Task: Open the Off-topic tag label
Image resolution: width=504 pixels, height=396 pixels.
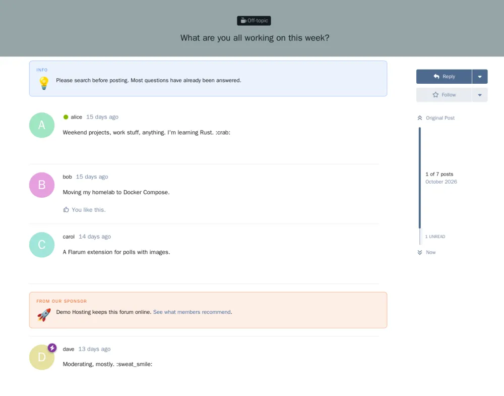Action: point(254,21)
